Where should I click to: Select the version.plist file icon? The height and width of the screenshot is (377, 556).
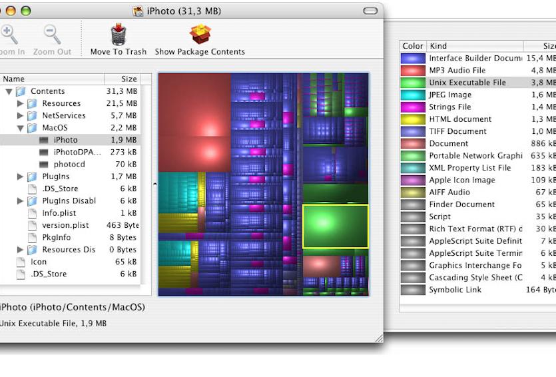click(32, 225)
